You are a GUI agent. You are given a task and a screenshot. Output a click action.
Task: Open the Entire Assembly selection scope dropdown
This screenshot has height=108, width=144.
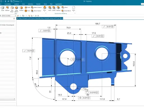tap(9, 16)
